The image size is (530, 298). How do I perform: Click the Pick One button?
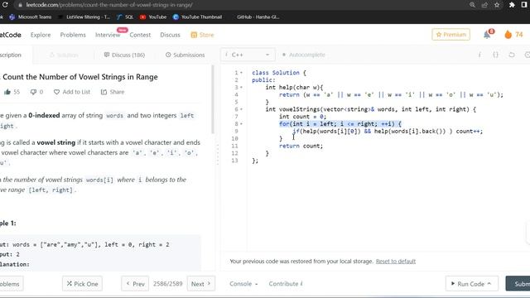tap(82, 284)
